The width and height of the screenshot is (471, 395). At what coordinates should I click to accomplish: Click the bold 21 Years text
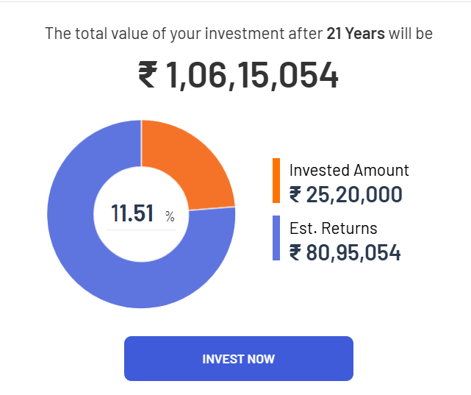click(x=356, y=33)
